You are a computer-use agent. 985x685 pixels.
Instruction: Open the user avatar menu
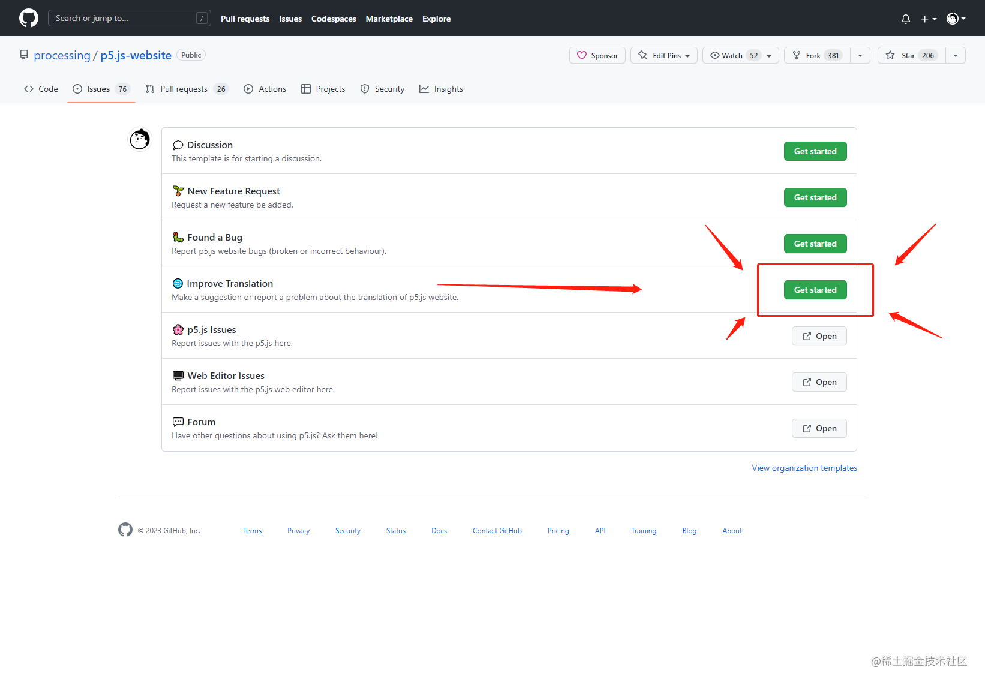(956, 19)
